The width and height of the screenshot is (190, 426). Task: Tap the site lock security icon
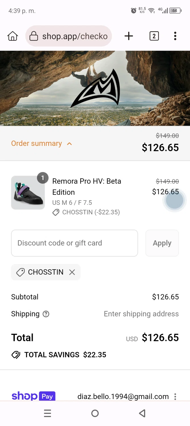point(34,36)
